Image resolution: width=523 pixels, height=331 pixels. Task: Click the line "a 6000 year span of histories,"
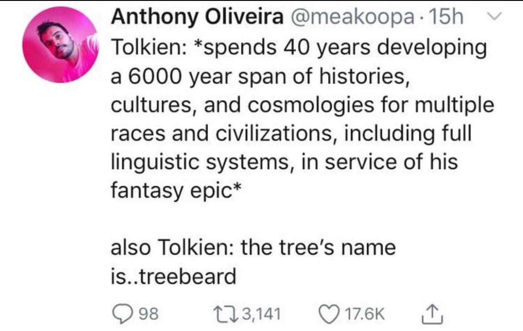pyautogui.click(x=259, y=76)
